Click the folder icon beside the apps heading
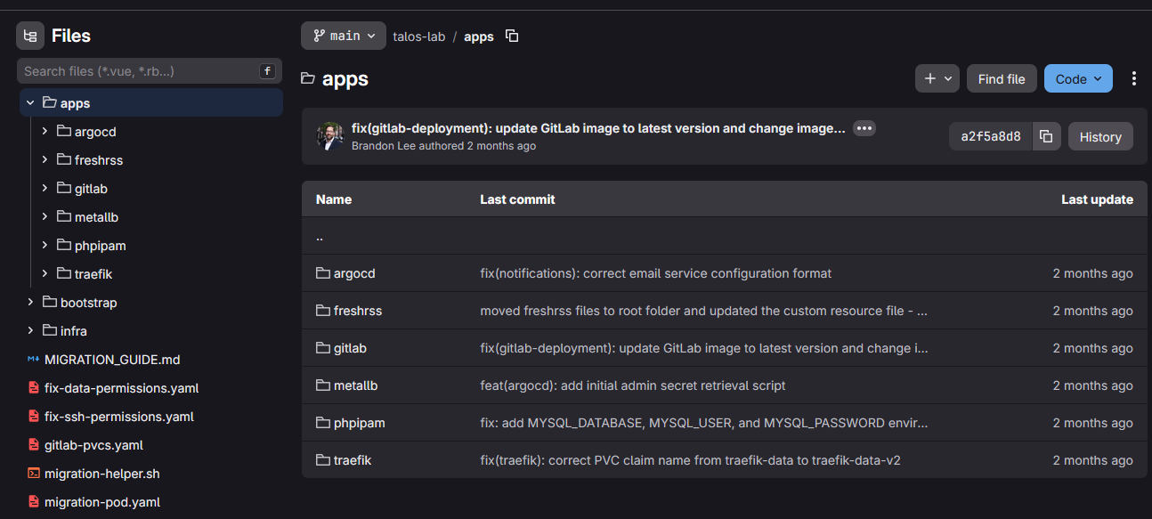The width and height of the screenshot is (1152, 519). [x=308, y=78]
